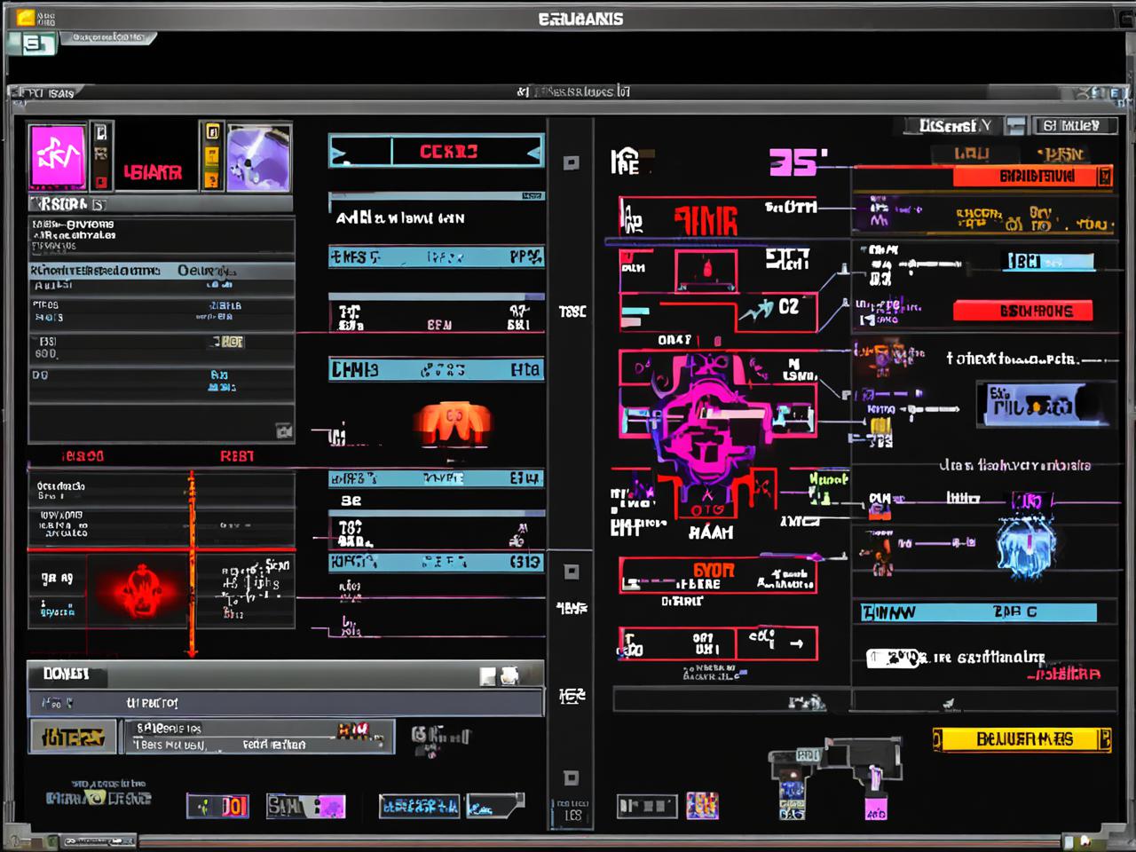Click the magenta tile with white zigzag symbol

pyautogui.click(x=59, y=157)
